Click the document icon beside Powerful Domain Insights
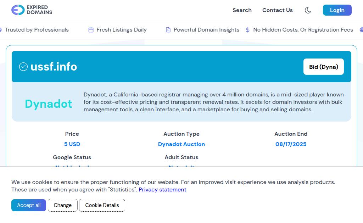The height and width of the screenshot is (223, 363). coord(168,30)
